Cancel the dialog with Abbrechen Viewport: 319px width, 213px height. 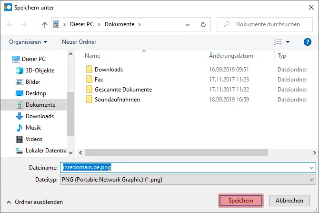coord(289,201)
